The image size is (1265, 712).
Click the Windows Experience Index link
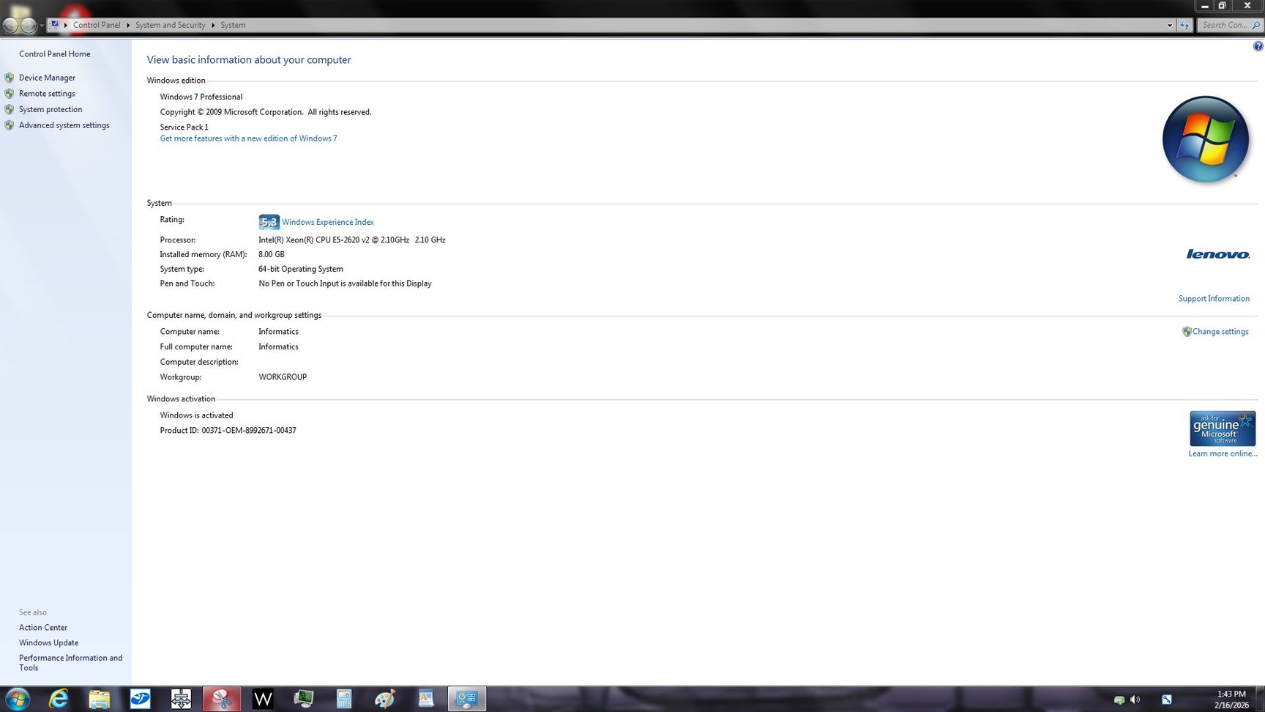327,222
